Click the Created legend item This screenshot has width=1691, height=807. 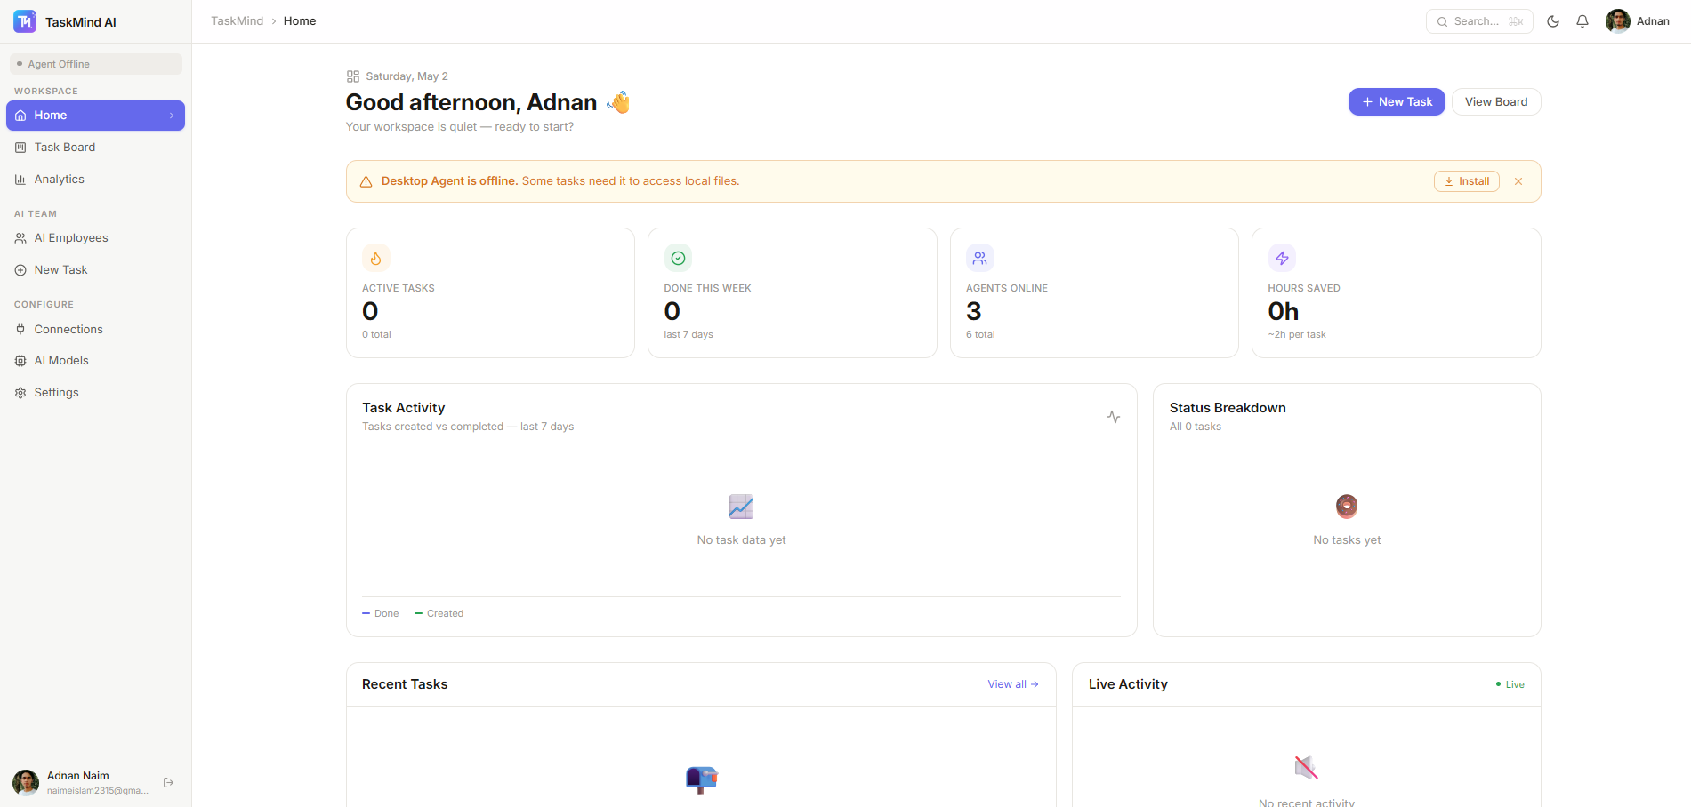pyautogui.click(x=439, y=613)
